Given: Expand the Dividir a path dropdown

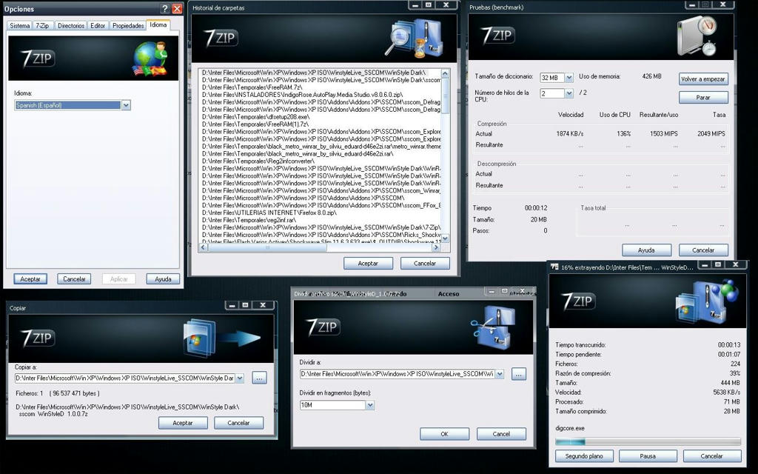Looking at the screenshot, I should coord(500,374).
